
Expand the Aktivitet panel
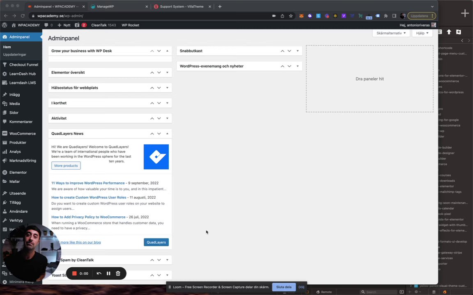pyautogui.click(x=167, y=118)
